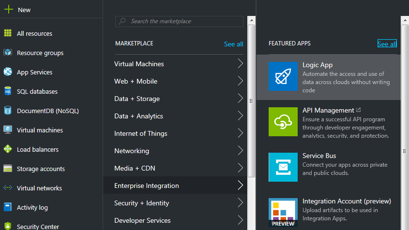Open Activity log sidebar label
This screenshot has height=230, width=409.
[x=32, y=207]
